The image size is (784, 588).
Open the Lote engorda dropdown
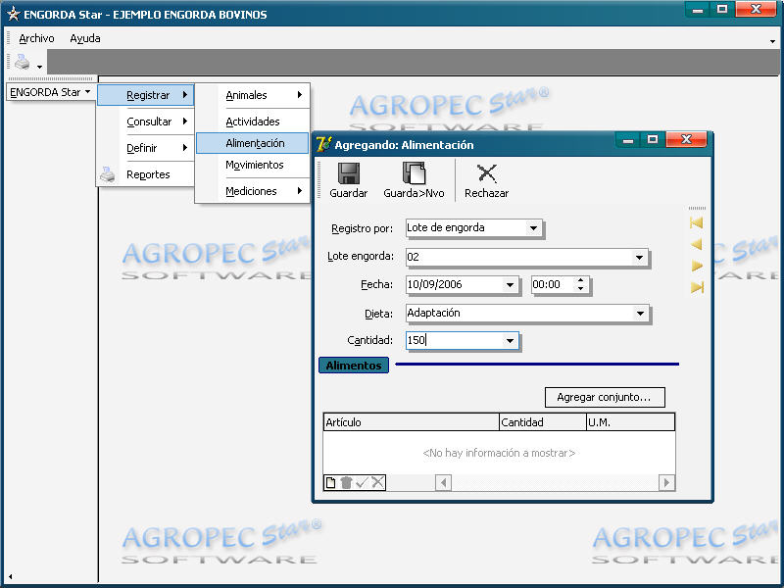click(x=639, y=257)
